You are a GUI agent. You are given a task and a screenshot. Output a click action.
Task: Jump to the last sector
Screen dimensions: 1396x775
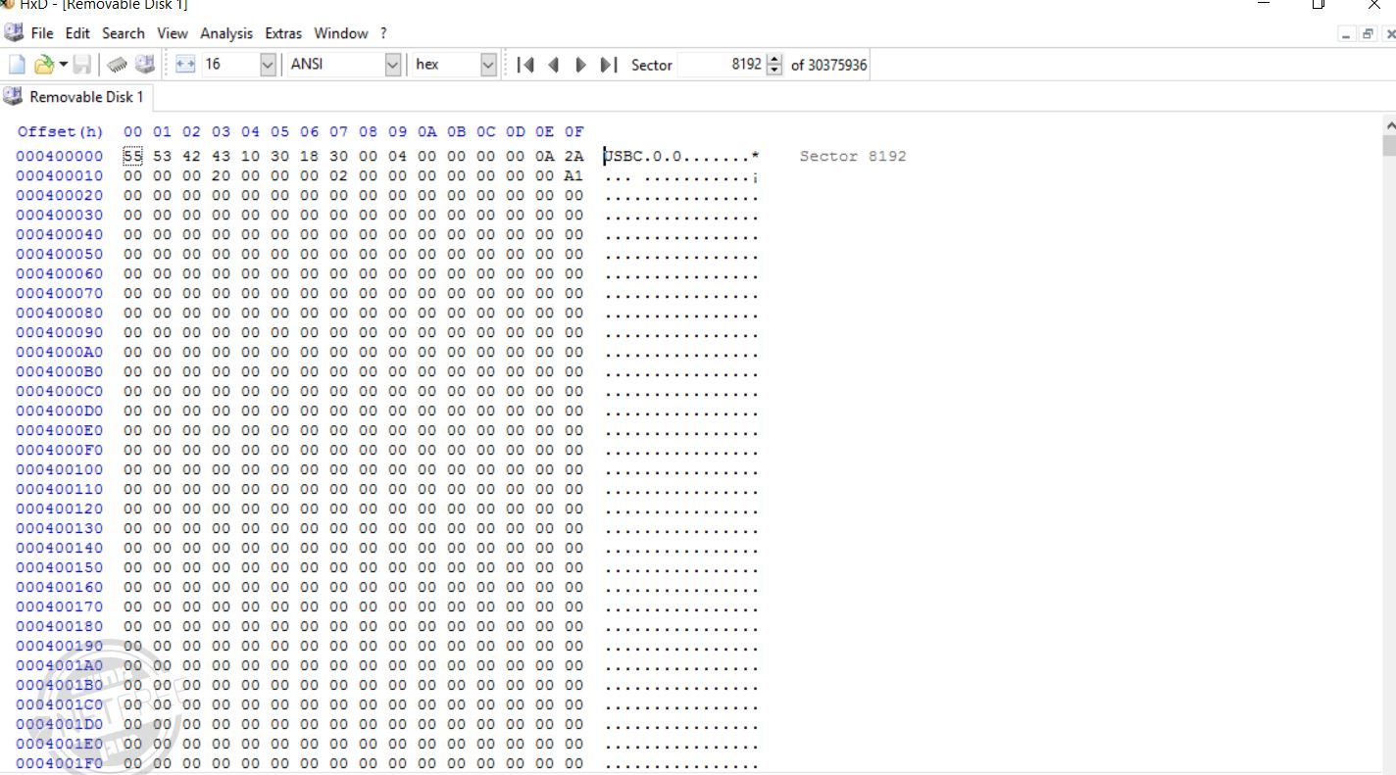tap(609, 65)
